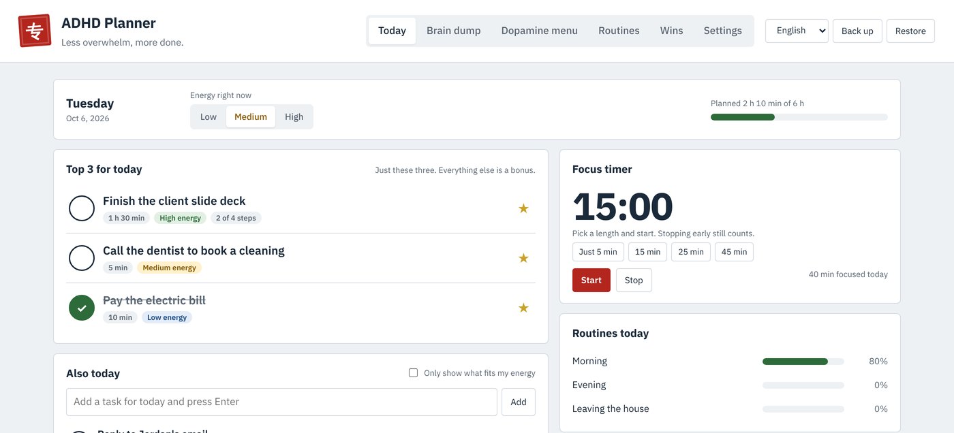Click the Call the dentist task title
954x433 pixels.
(x=194, y=251)
